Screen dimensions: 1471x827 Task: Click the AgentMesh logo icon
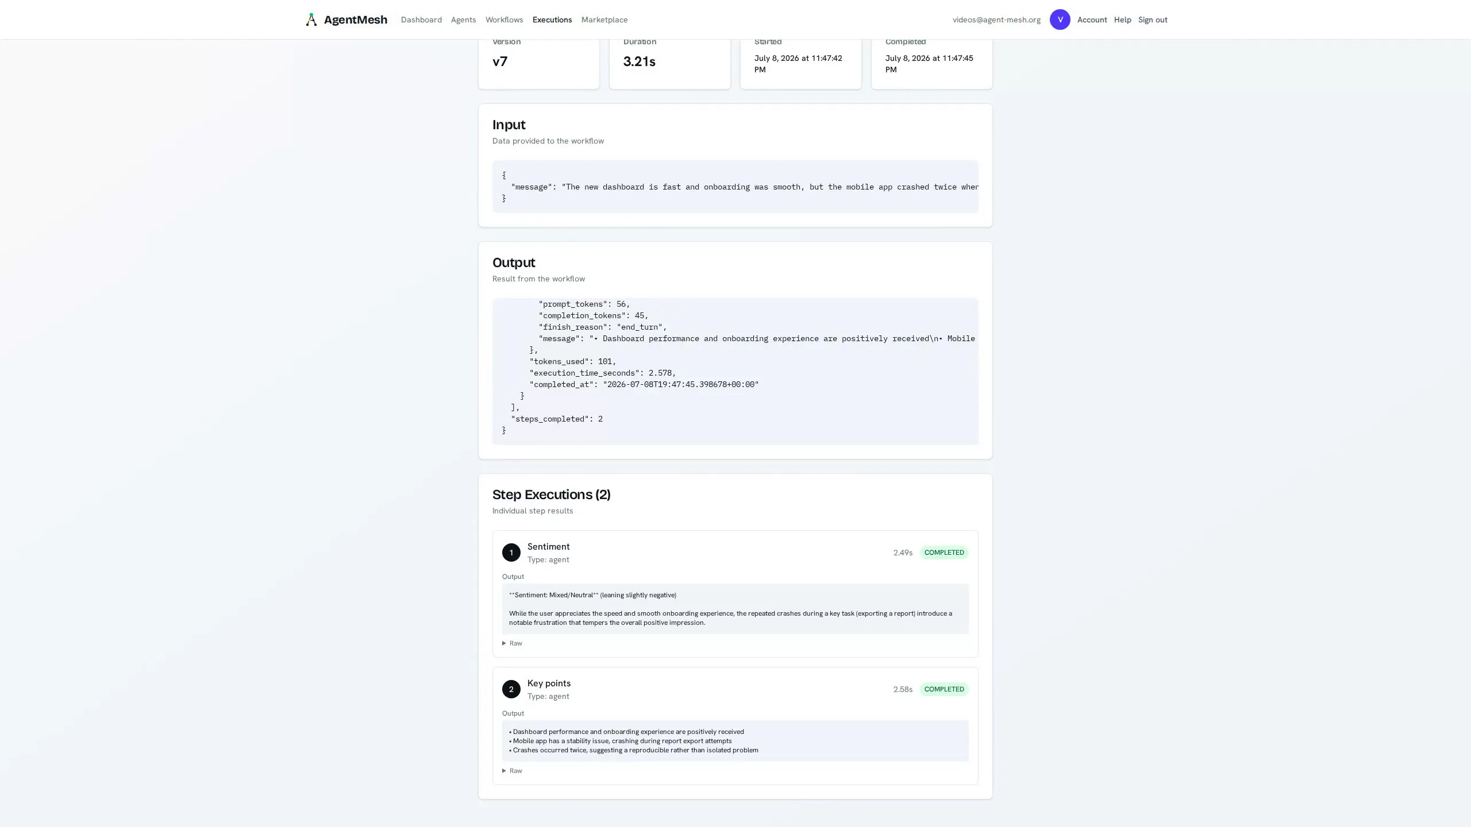[x=311, y=20]
